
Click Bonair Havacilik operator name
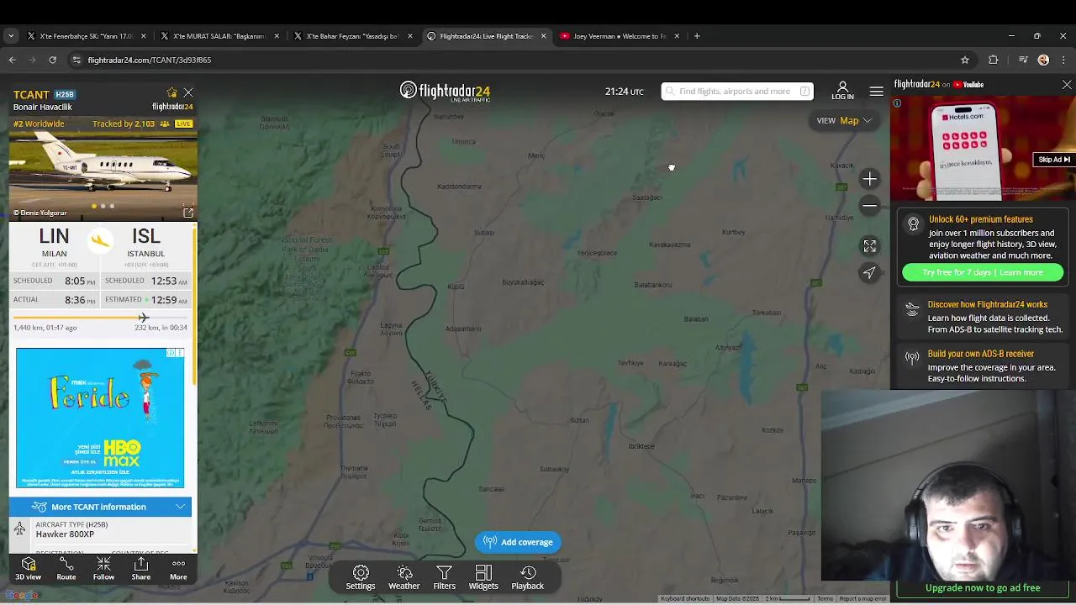pos(43,107)
